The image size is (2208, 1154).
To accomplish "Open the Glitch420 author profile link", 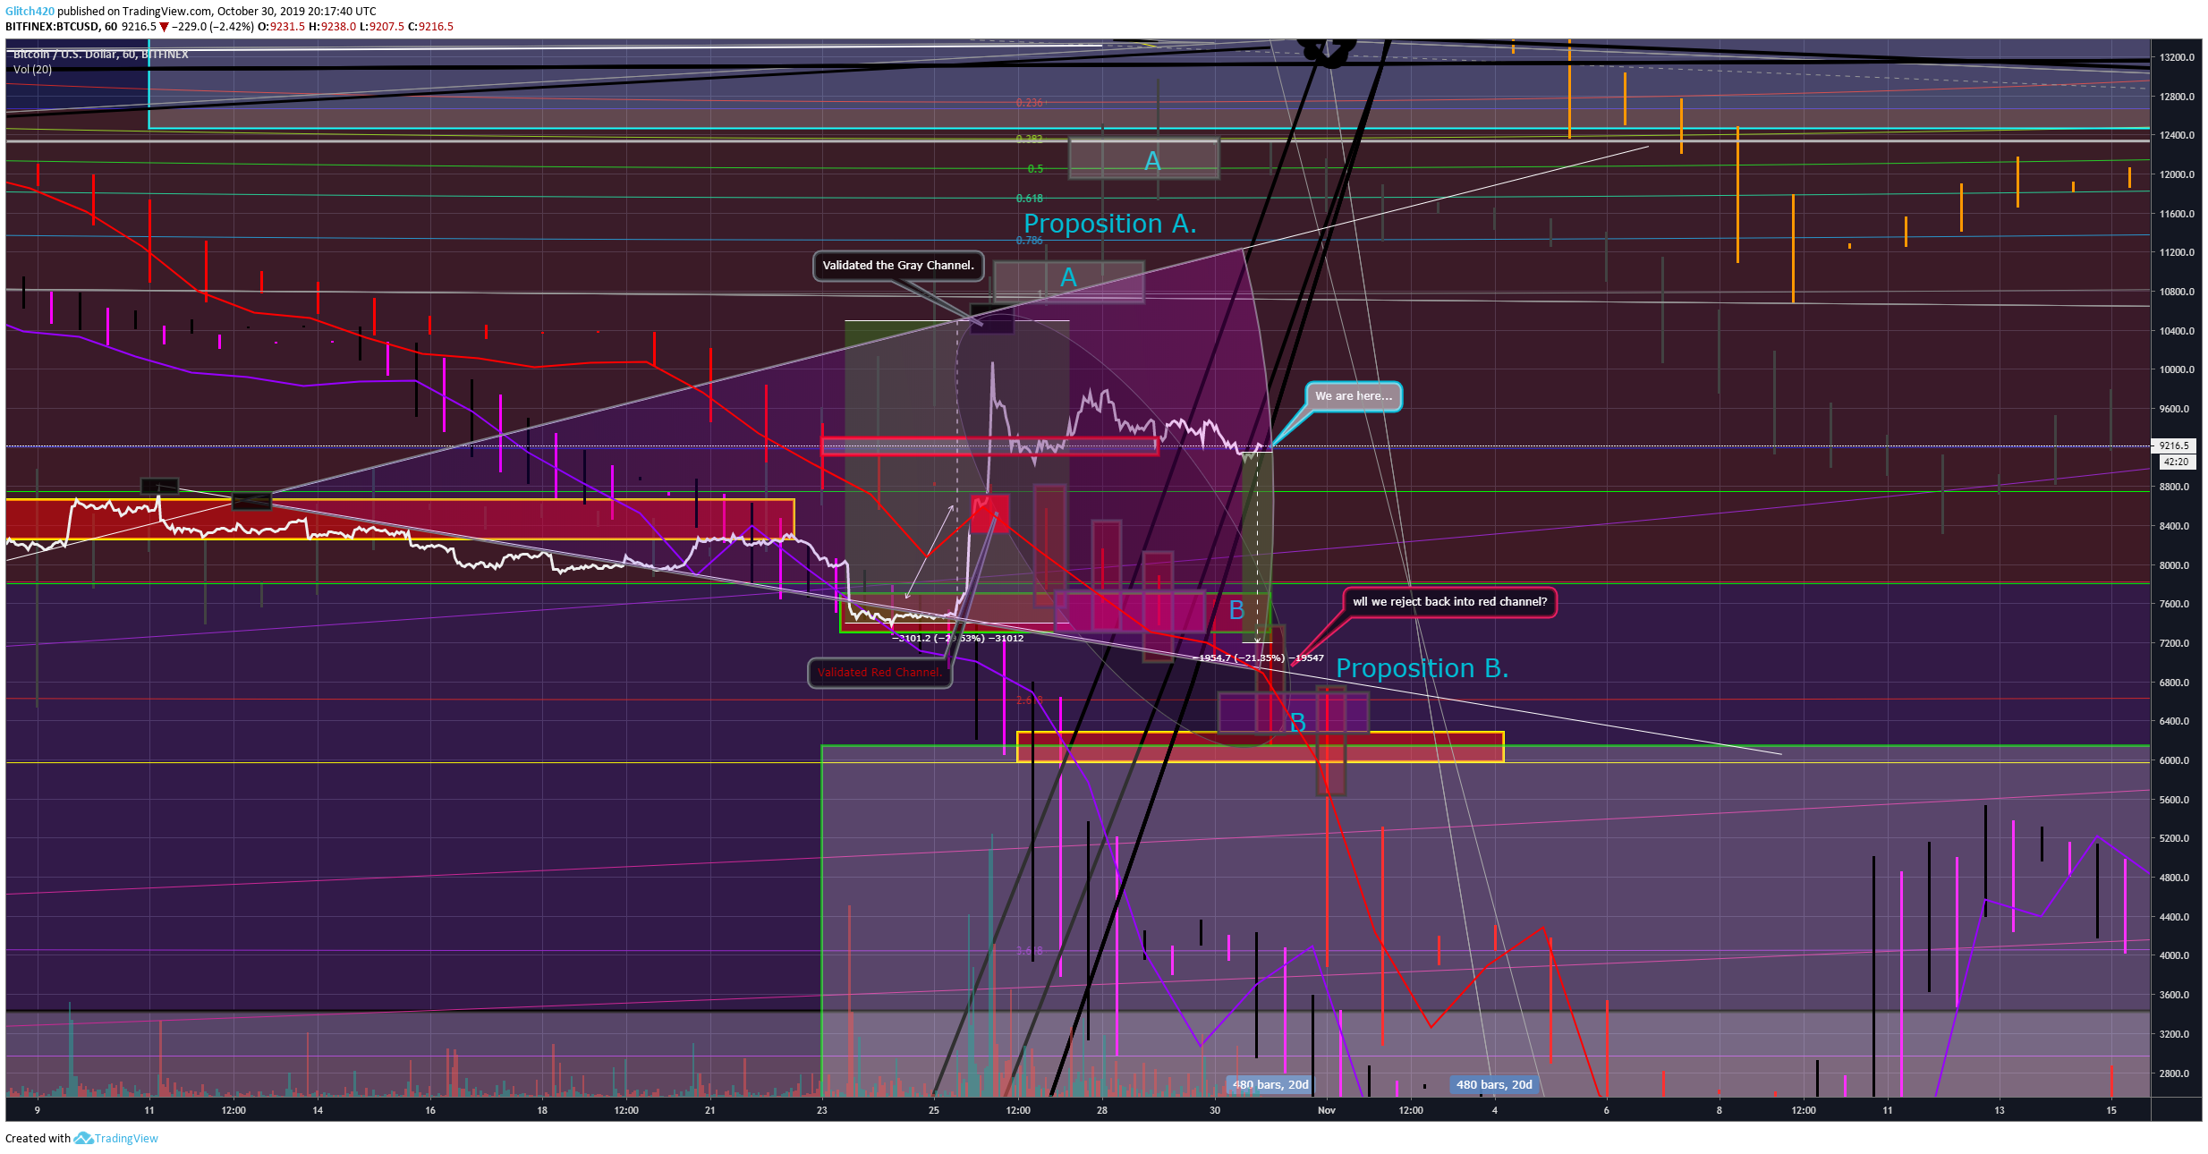I will (x=30, y=12).
